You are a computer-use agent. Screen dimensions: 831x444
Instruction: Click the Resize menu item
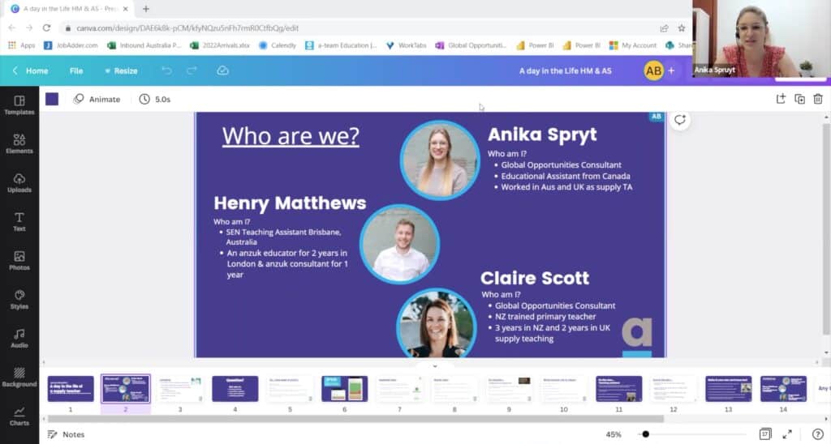[121, 71]
